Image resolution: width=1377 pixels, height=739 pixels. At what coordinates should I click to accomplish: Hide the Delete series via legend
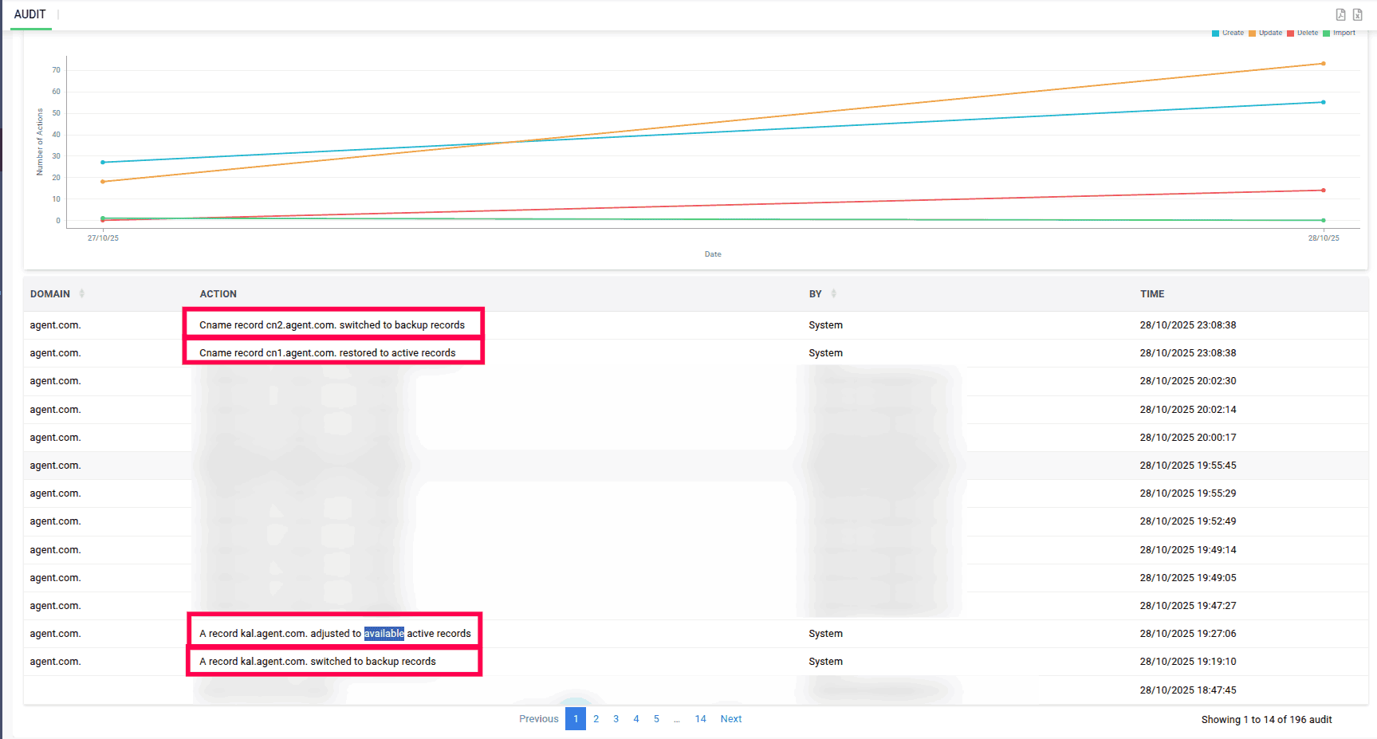coord(1302,33)
